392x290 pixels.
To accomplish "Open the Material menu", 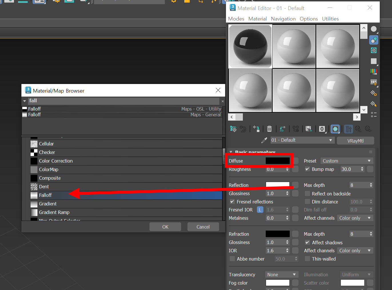I will tap(257, 19).
